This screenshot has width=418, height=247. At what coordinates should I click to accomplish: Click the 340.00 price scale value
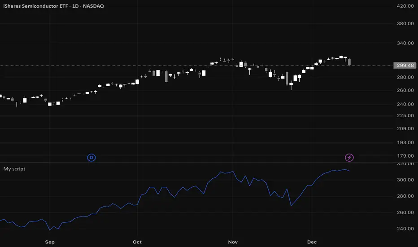(x=405, y=43)
